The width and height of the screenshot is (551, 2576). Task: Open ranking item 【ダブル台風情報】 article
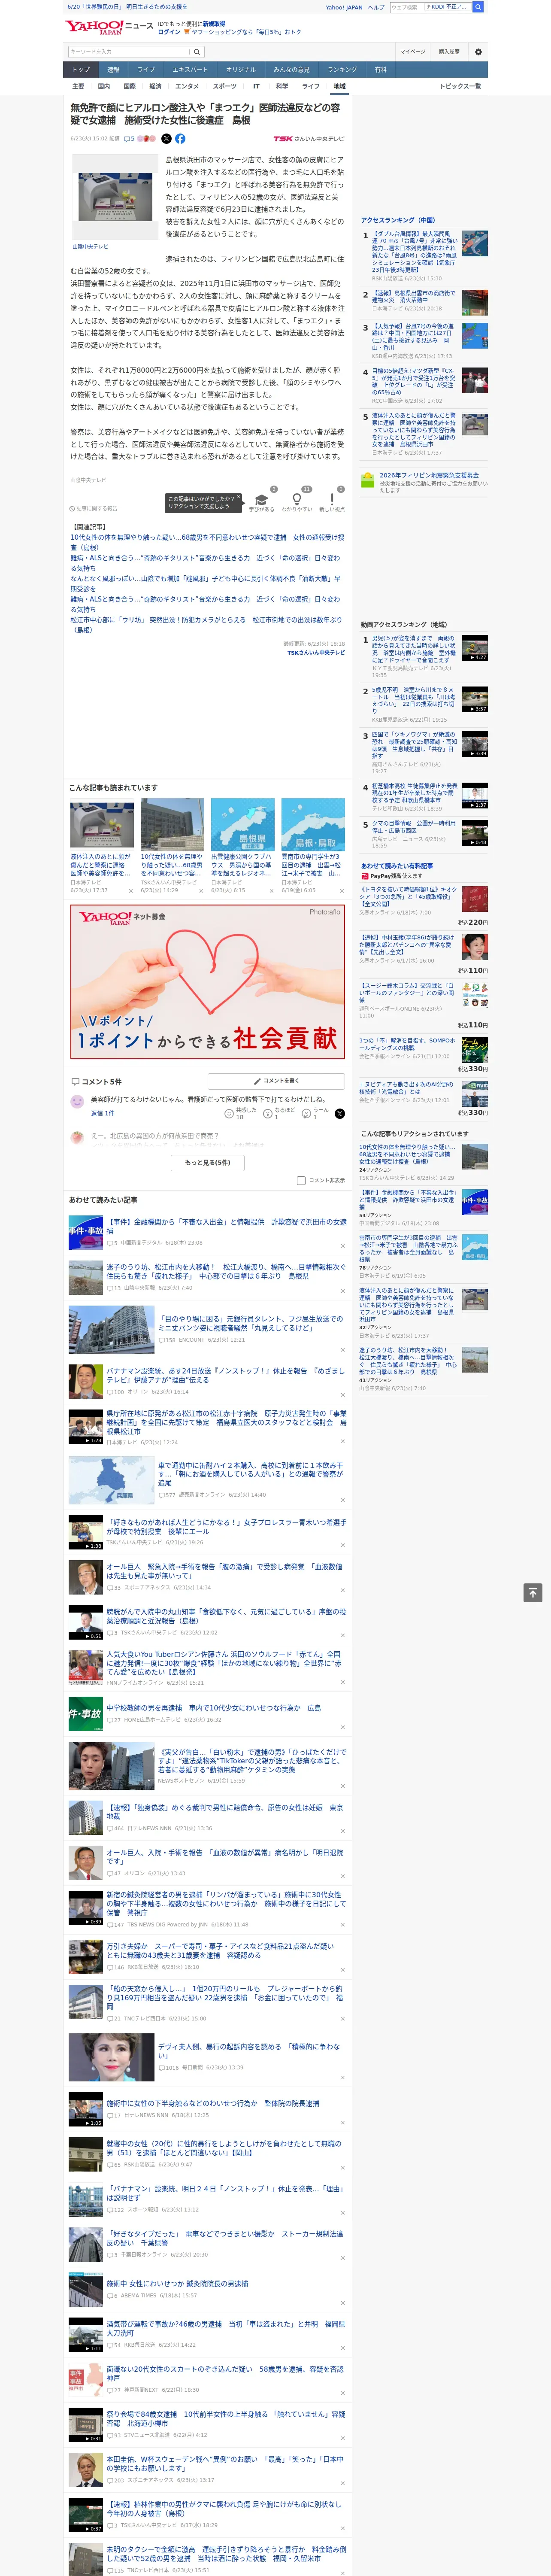[x=415, y=252]
